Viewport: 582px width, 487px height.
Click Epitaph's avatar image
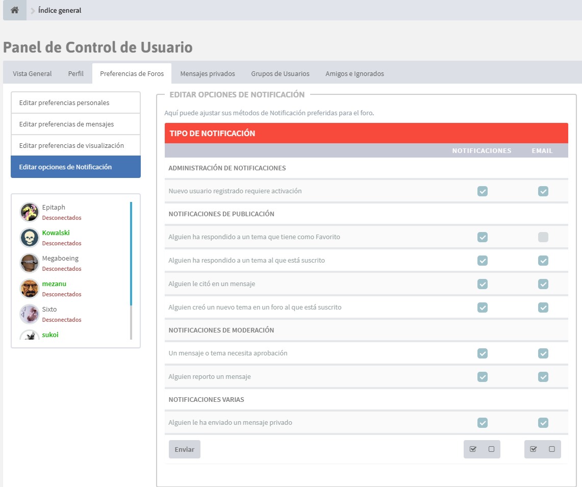click(x=30, y=212)
